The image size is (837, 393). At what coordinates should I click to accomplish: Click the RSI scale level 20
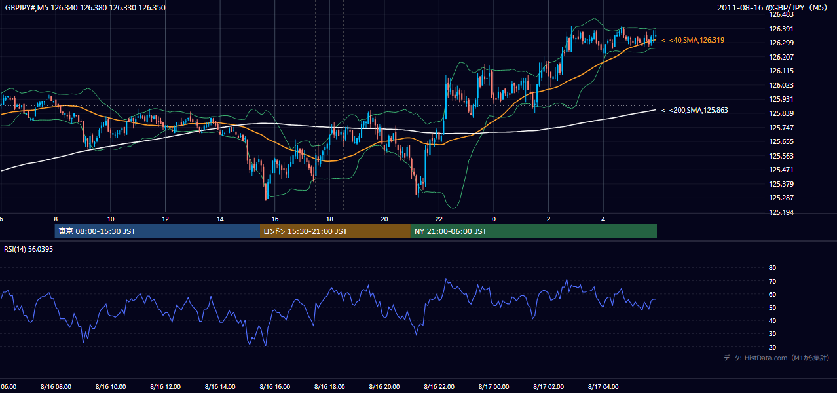[x=772, y=347]
